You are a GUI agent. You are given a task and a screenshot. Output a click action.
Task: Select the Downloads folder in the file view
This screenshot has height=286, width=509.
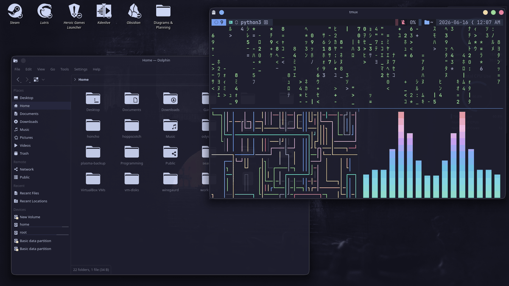click(x=171, y=102)
